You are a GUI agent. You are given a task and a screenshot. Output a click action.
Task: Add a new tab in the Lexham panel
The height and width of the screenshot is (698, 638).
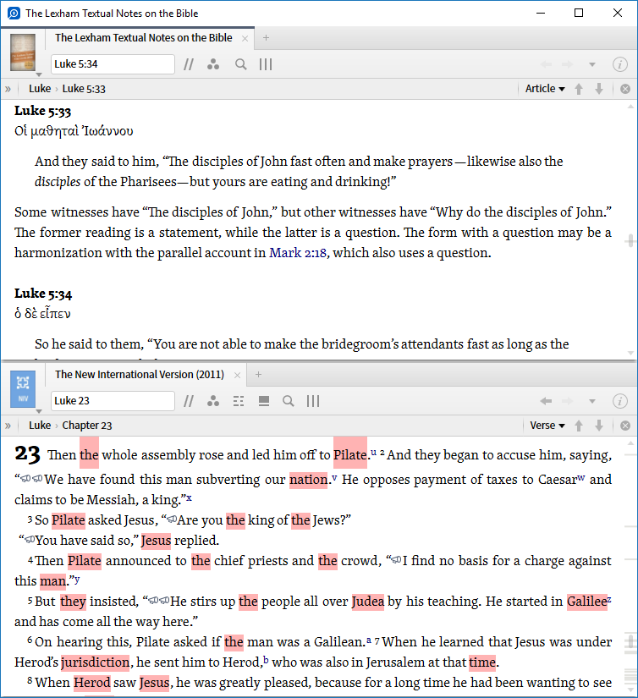[x=266, y=38]
